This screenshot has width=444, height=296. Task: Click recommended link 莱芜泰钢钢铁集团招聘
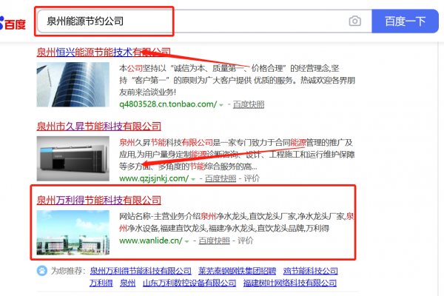[x=237, y=271]
